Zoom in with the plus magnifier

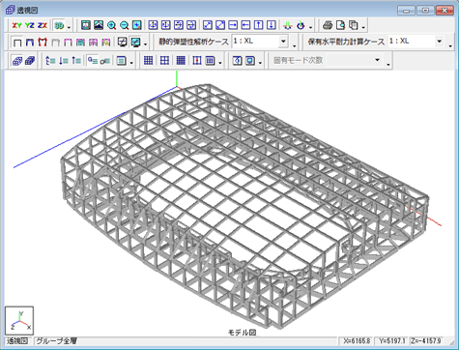pos(111,25)
